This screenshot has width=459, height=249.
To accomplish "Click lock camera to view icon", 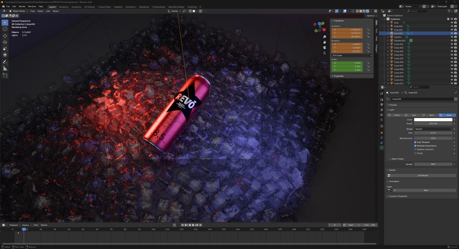I will 325,53.
